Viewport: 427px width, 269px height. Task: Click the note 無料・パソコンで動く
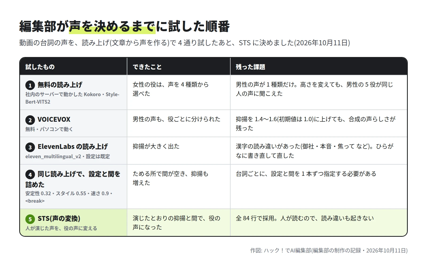(49, 129)
